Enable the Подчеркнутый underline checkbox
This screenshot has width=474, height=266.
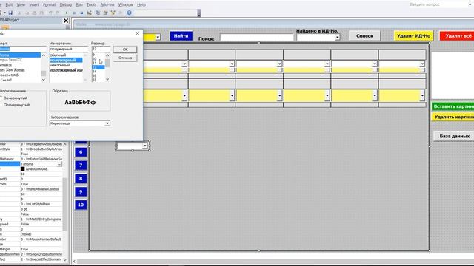(1, 105)
